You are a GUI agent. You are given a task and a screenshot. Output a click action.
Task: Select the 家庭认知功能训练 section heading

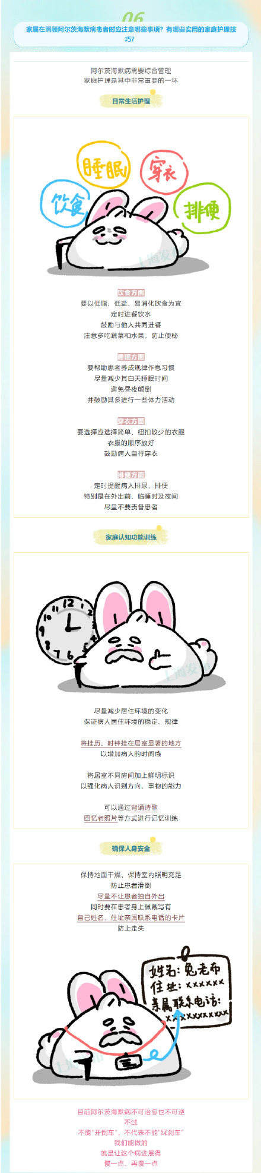131,537
